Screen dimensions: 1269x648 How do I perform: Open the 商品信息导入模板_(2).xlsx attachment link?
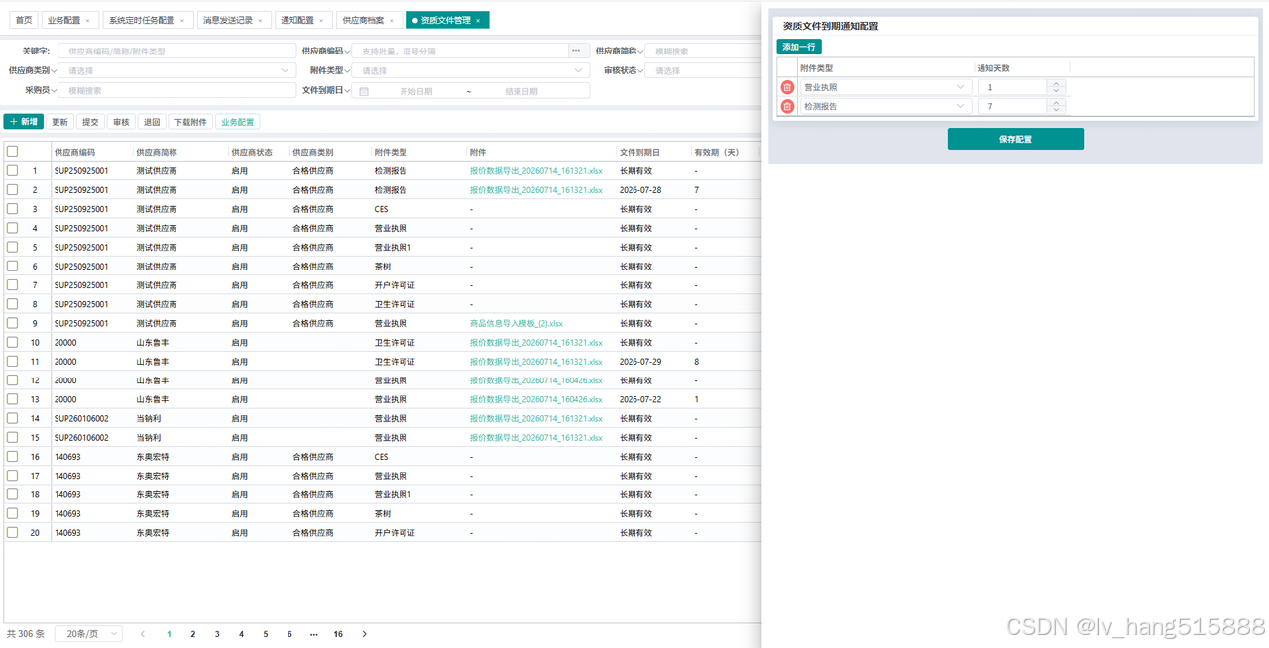517,323
